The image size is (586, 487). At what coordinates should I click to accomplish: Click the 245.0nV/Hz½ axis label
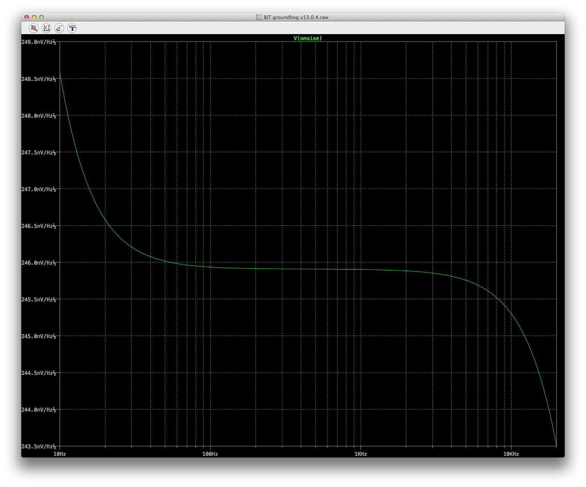coord(39,336)
